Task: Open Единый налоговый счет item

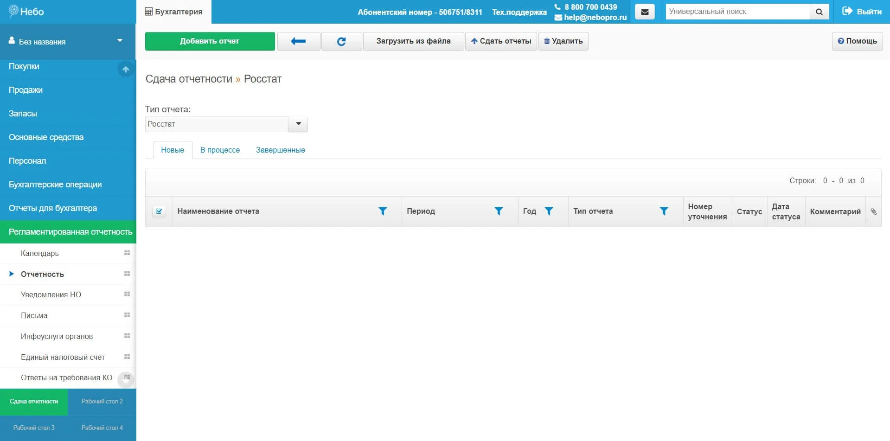Action: click(x=63, y=357)
